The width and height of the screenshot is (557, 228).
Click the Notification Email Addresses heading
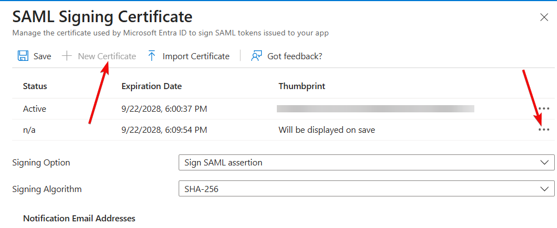click(79, 217)
